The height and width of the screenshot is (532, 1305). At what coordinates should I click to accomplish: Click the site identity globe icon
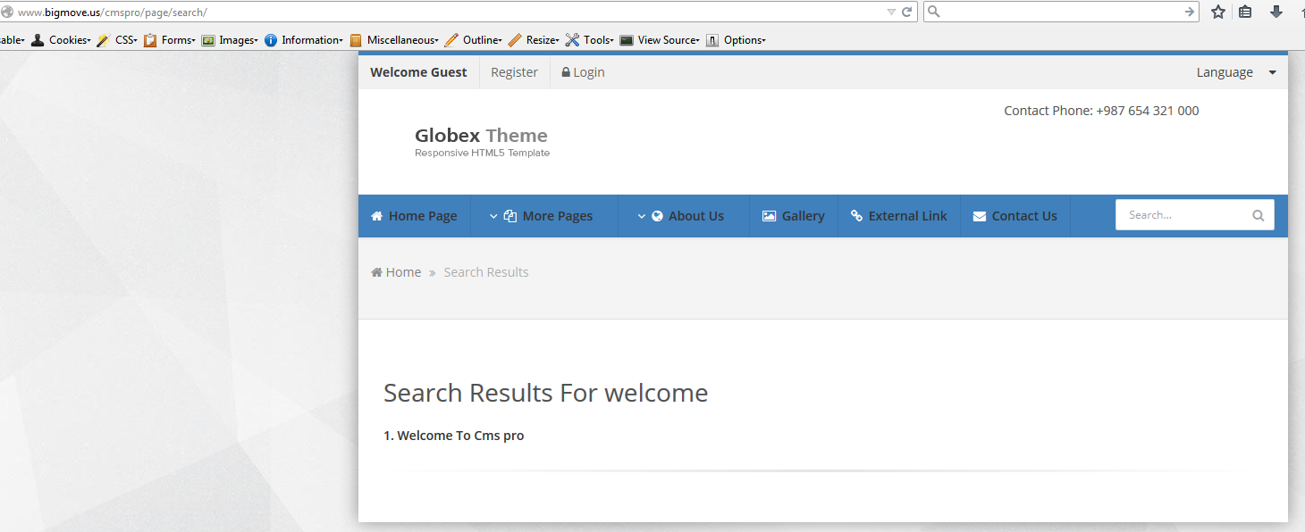point(7,12)
